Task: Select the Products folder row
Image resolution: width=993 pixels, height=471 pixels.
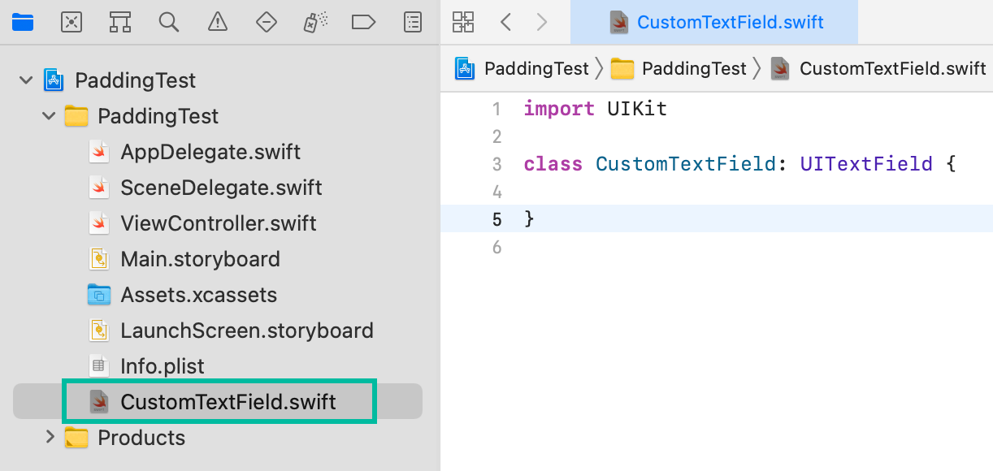Action: click(141, 438)
